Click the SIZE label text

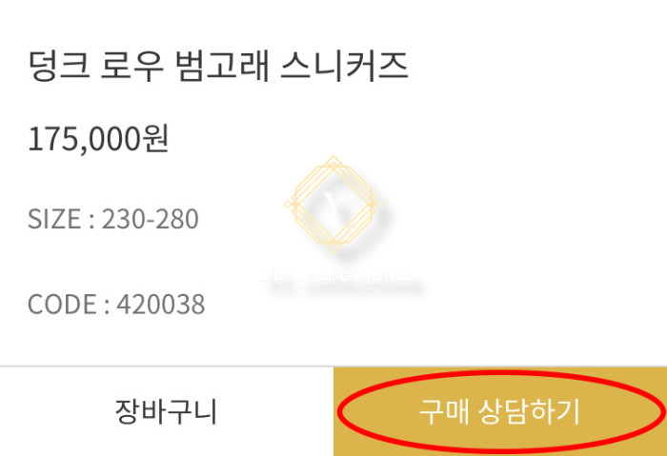(54, 219)
